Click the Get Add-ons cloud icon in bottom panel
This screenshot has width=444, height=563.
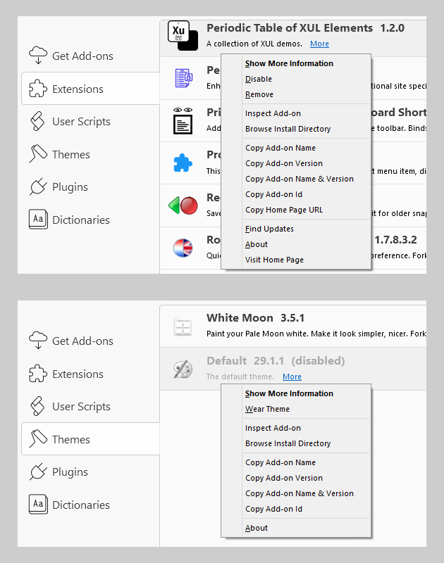[38, 341]
